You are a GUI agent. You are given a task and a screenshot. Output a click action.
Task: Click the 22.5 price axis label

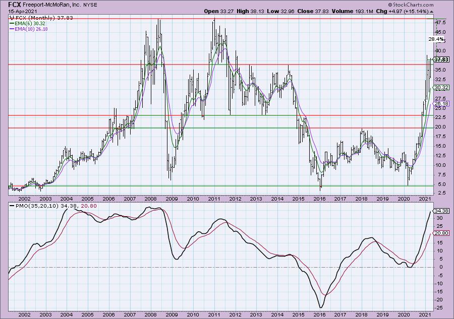[x=441, y=117]
